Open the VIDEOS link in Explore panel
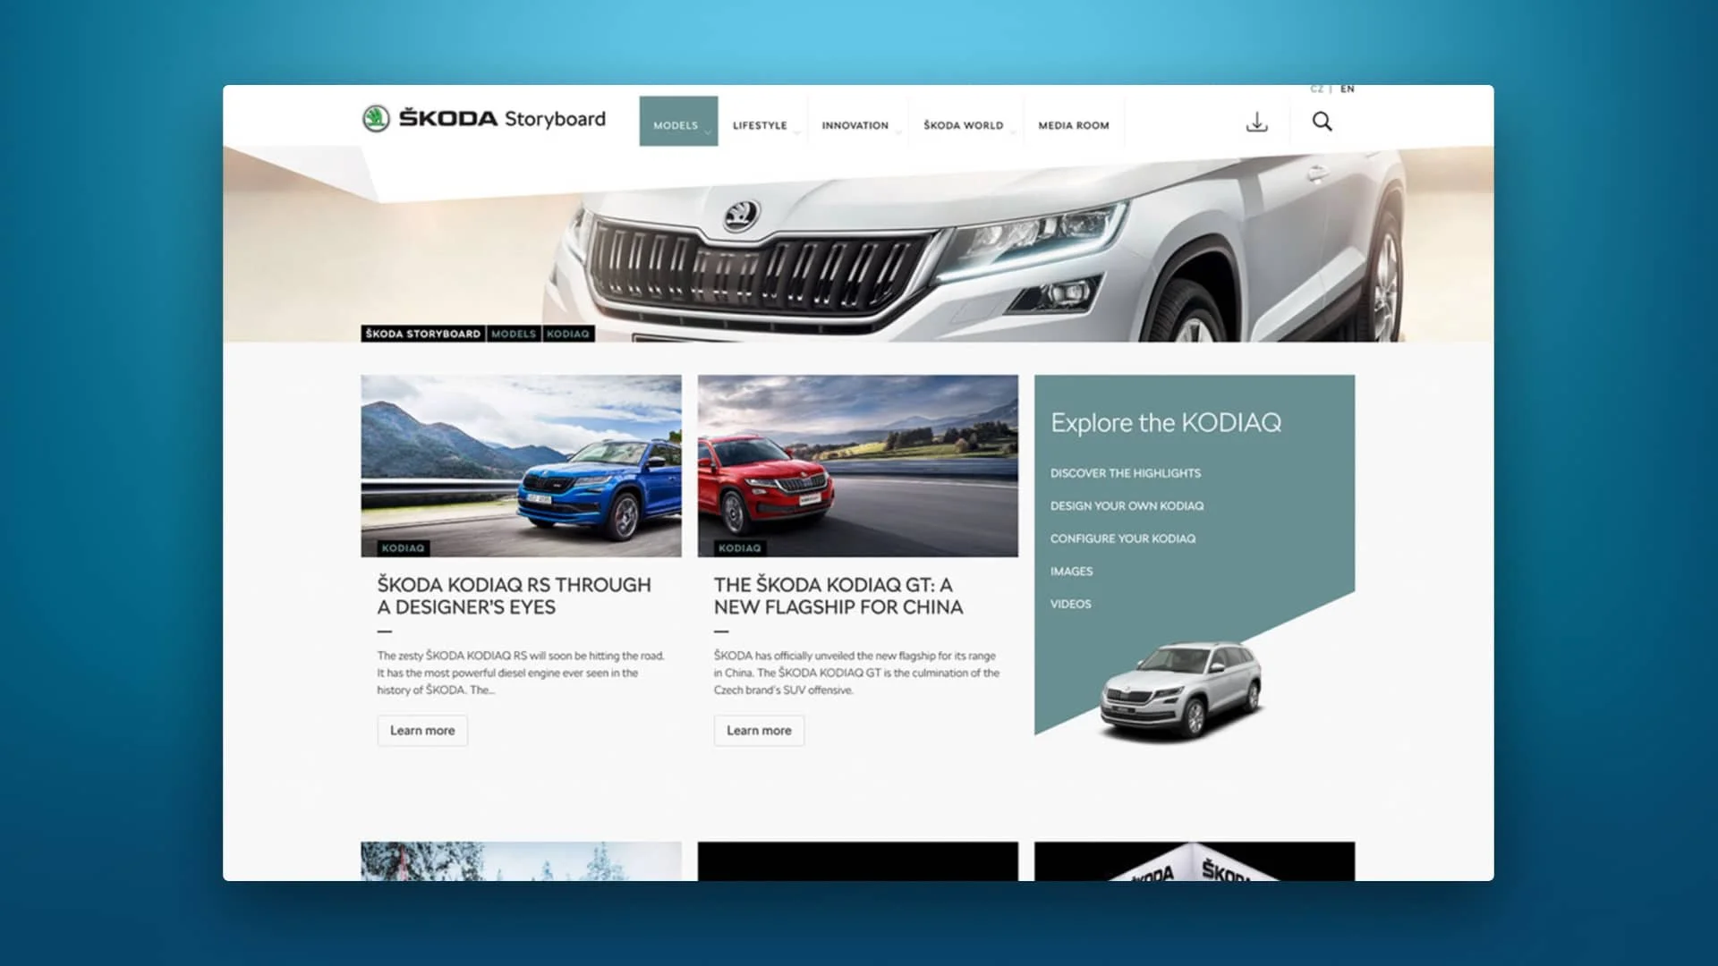This screenshot has height=966, width=1718. (1071, 605)
